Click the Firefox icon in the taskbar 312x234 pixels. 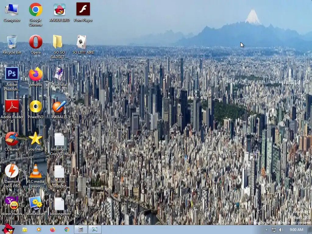52,230
